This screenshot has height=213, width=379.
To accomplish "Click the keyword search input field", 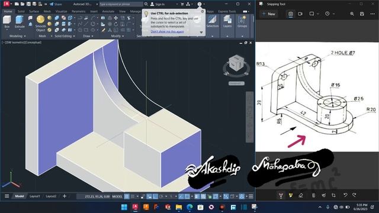I will [121, 4].
